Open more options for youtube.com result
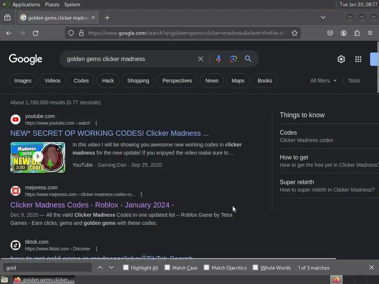 click(96, 123)
